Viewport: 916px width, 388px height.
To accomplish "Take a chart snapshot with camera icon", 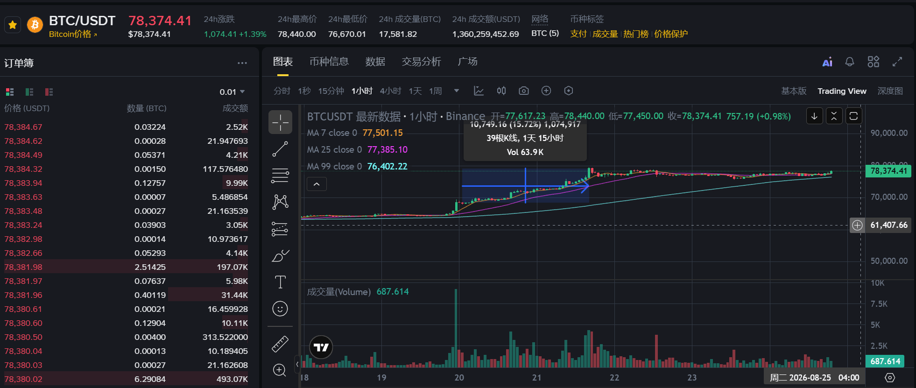I will pos(524,91).
